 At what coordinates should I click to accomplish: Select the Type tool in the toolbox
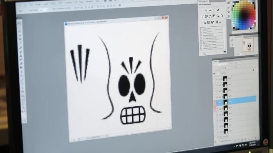[x=22, y=84]
